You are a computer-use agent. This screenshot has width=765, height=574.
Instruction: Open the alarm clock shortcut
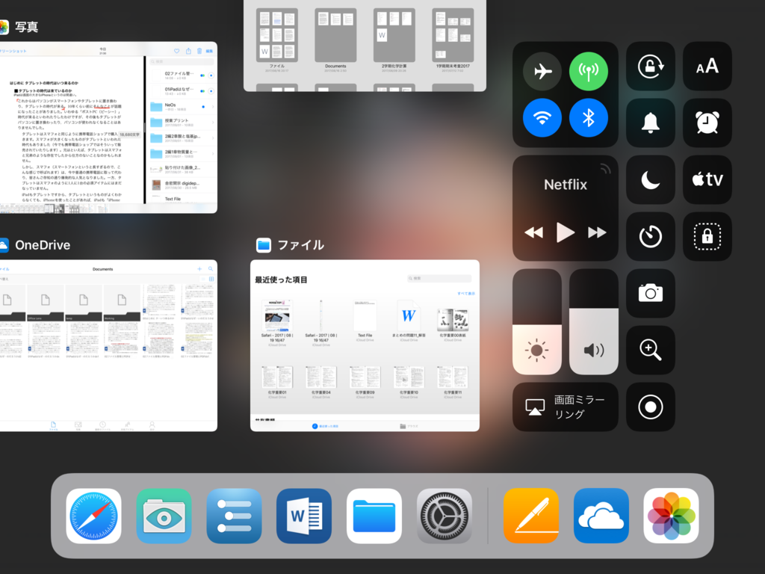coord(707,123)
